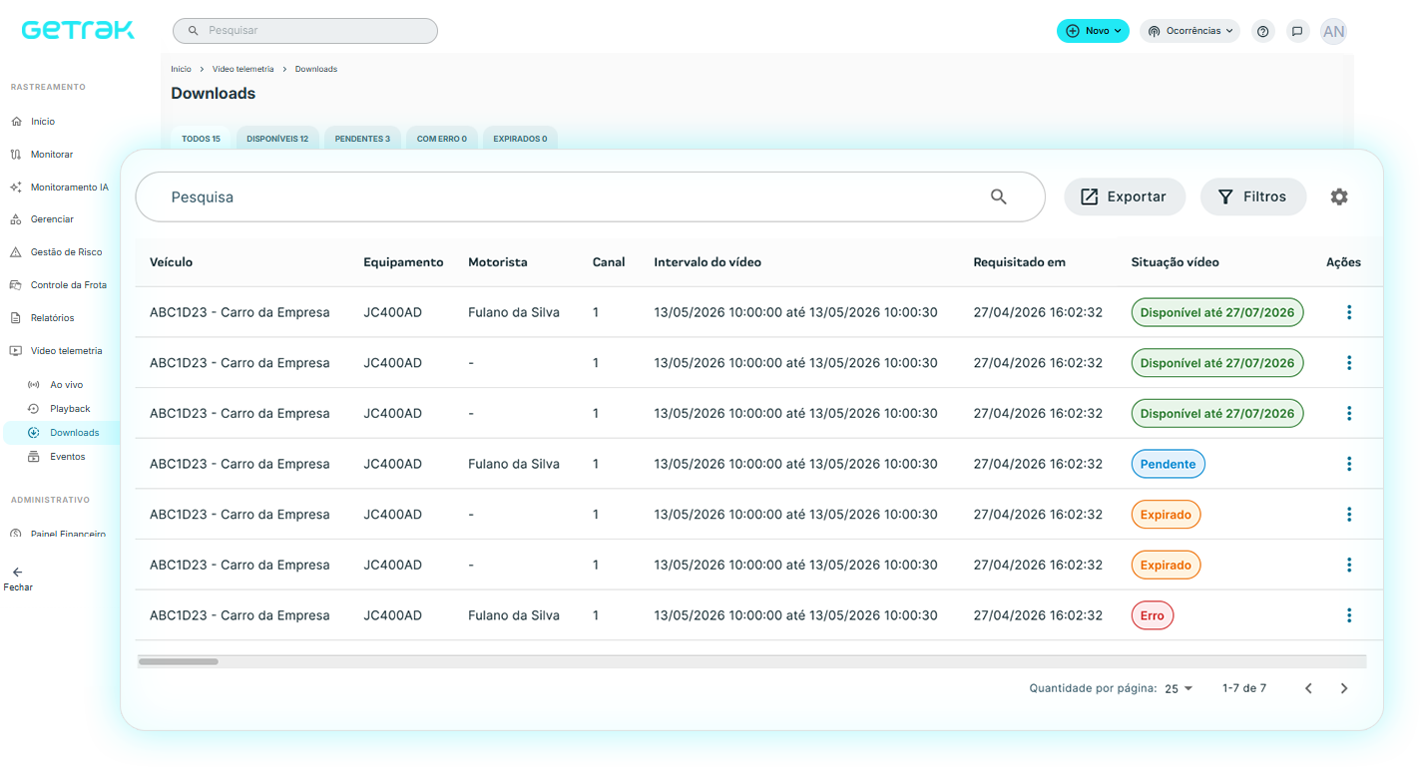Go to next page arrow
Viewport: 1420px width, 767px height.
point(1344,688)
